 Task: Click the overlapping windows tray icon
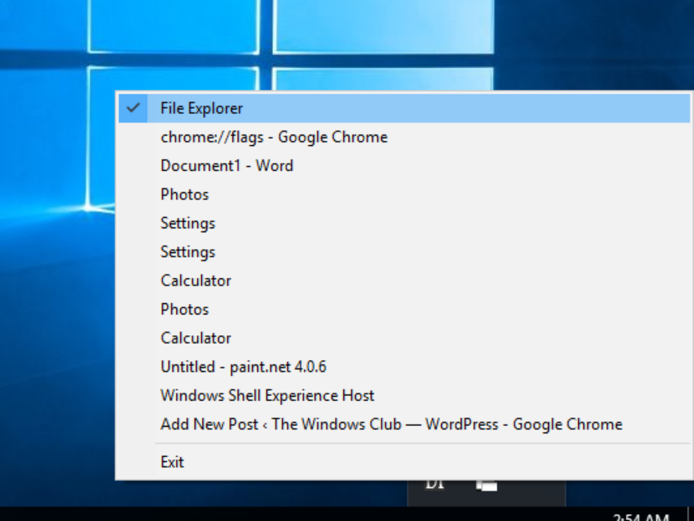(x=486, y=485)
